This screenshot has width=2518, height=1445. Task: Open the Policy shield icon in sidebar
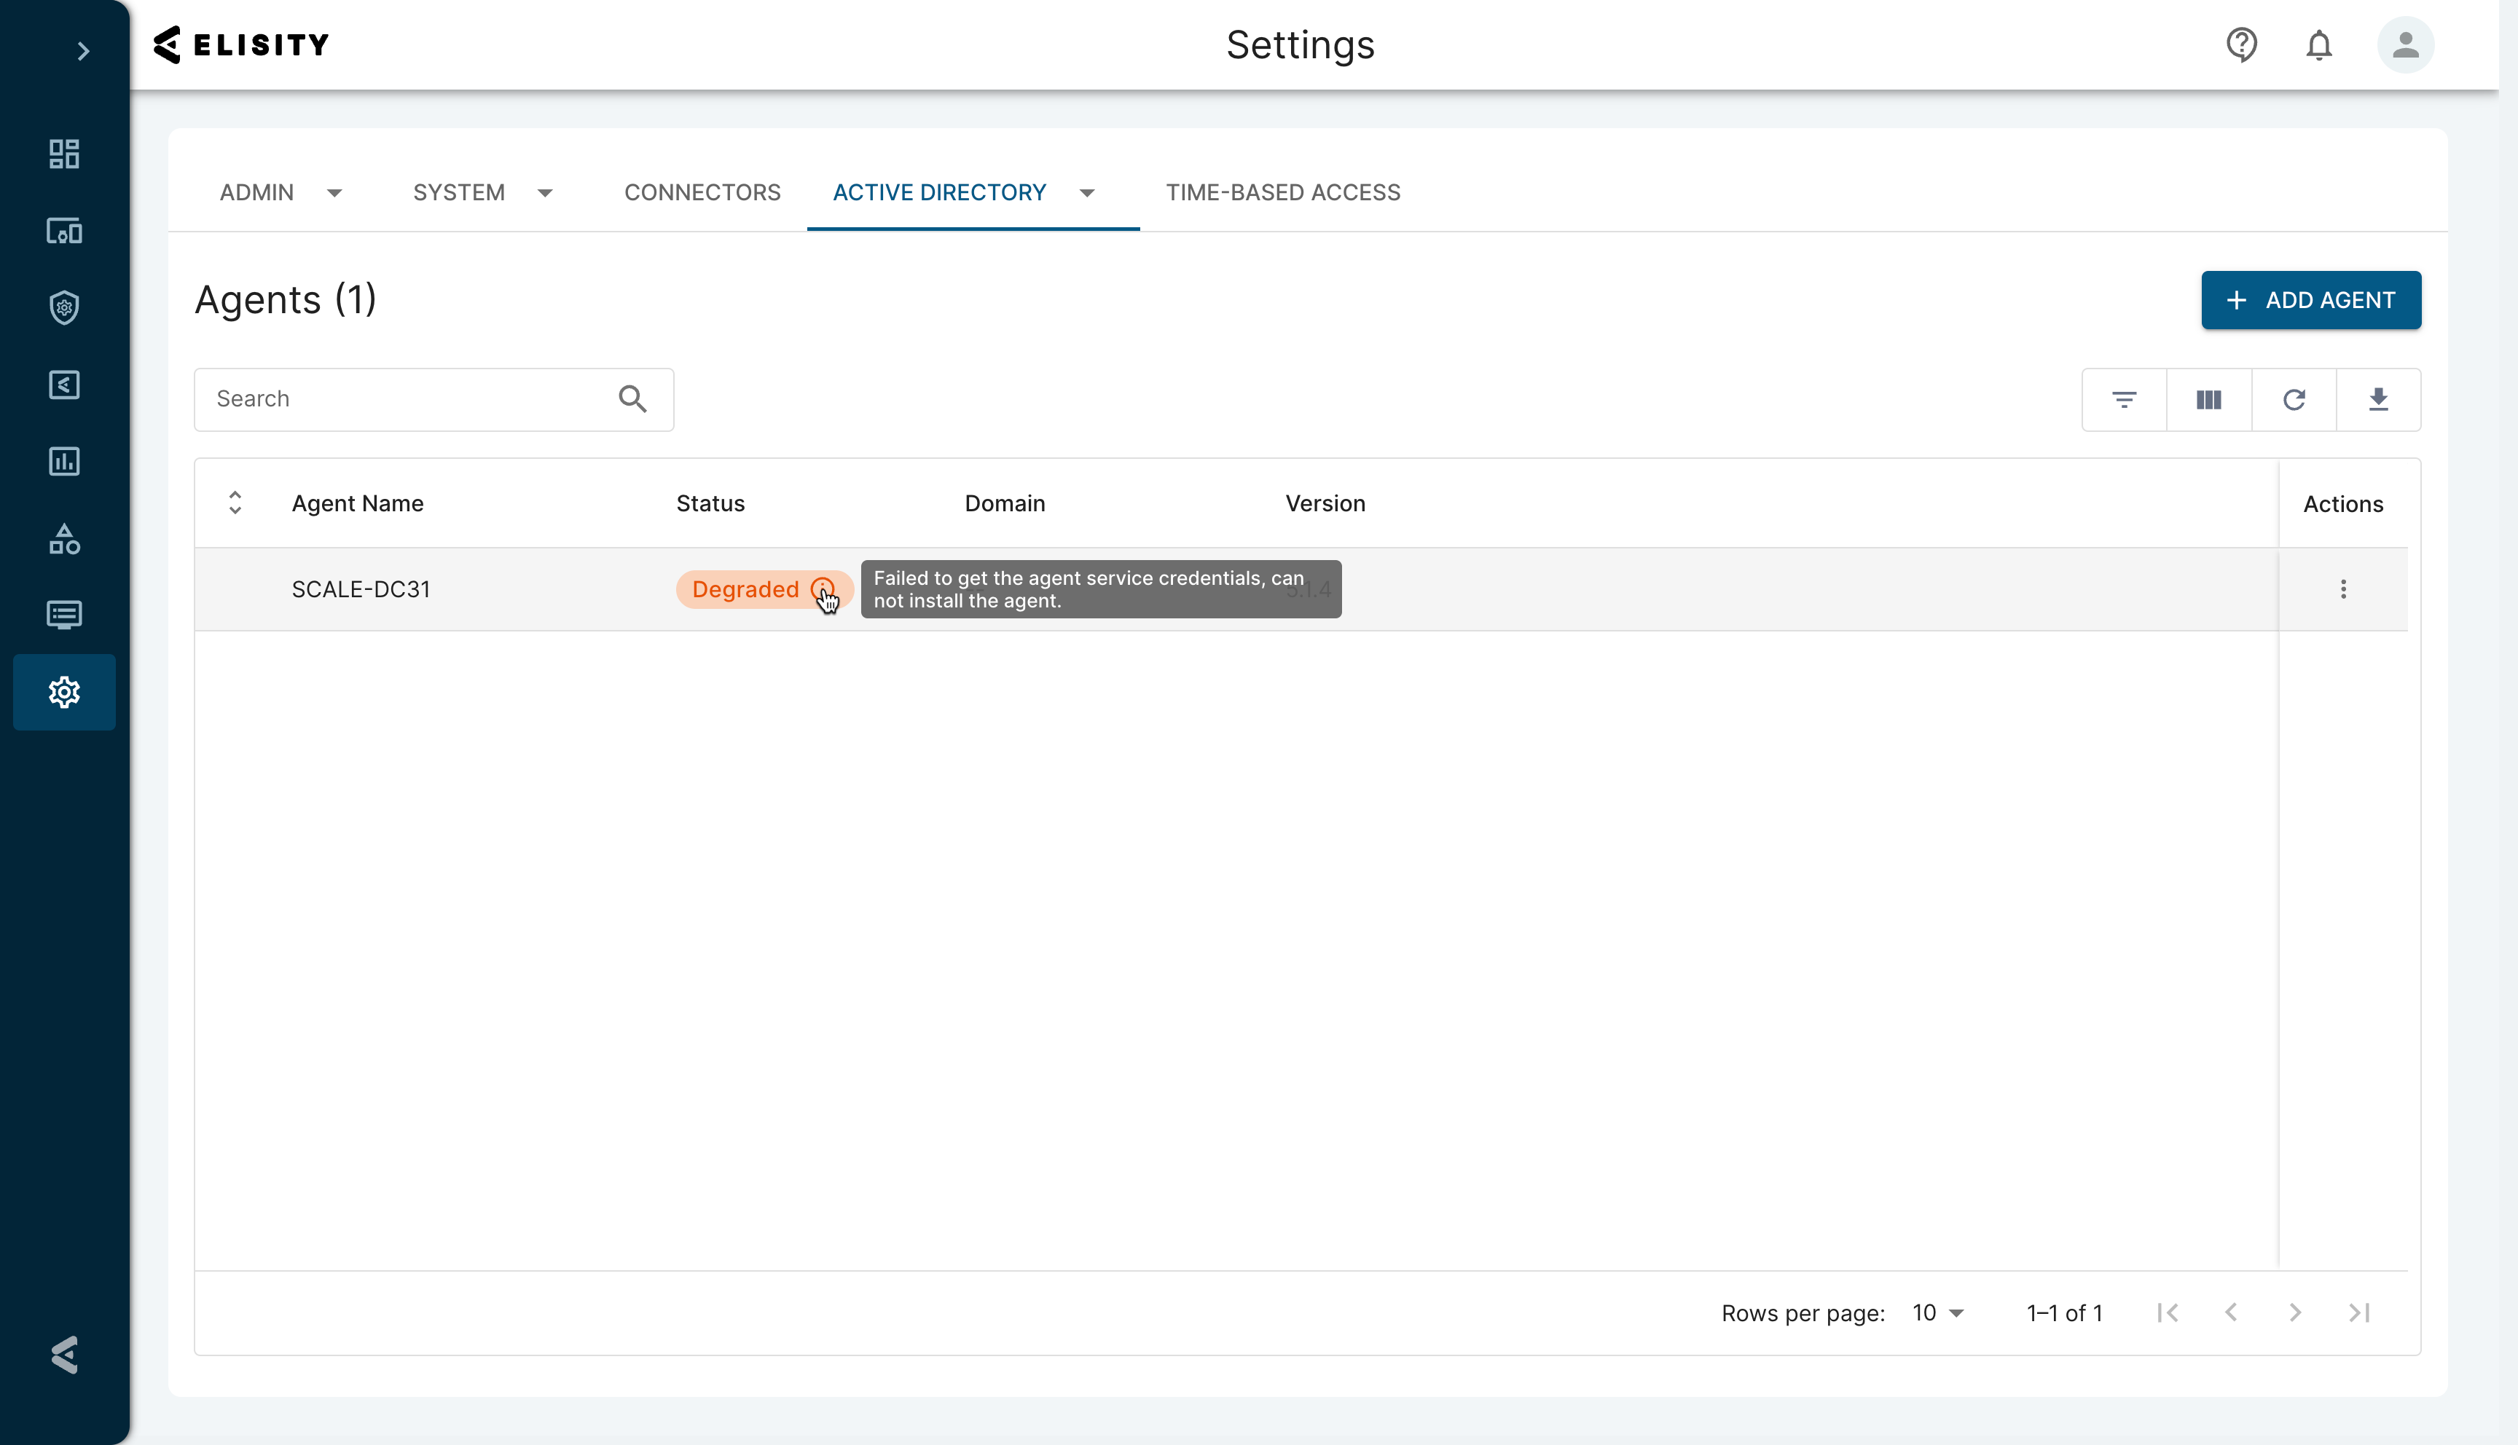point(63,307)
